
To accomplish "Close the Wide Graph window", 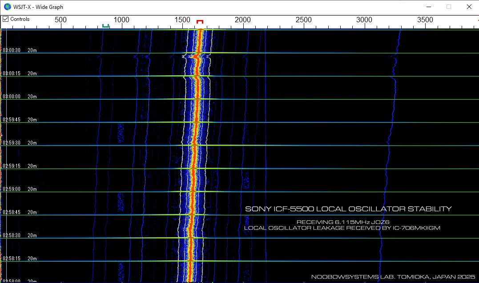I will point(469,7).
